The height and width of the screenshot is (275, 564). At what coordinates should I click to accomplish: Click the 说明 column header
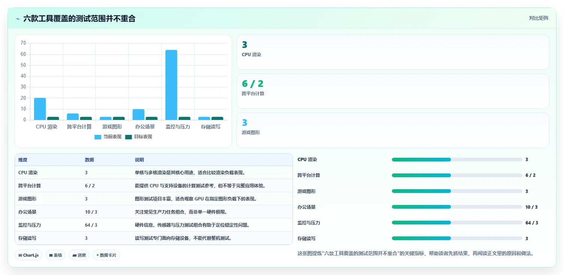pos(139,160)
